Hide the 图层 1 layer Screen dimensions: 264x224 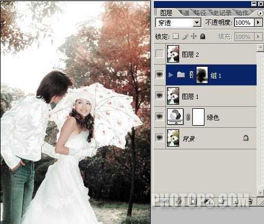(x=160, y=96)
